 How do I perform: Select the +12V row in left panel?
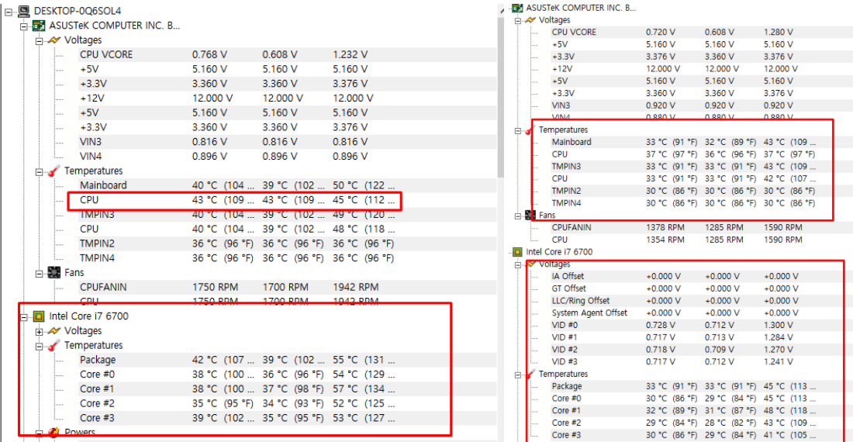click(x=287, y=98)
